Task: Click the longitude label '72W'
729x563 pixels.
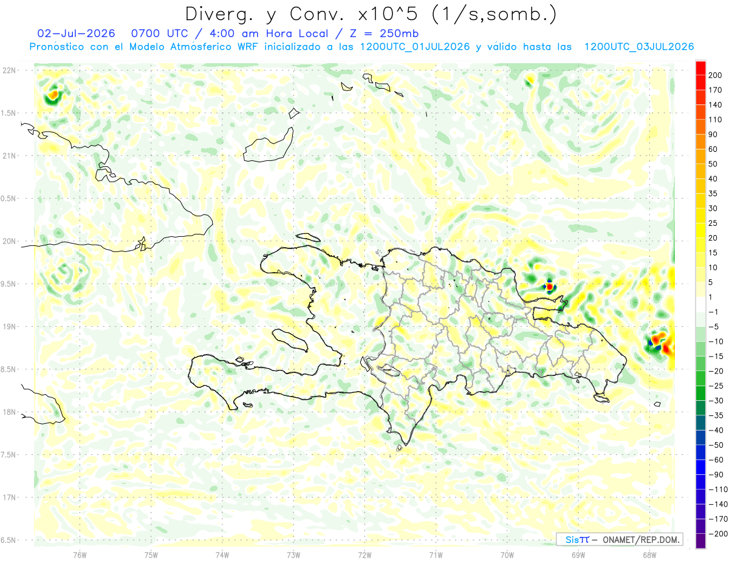Action: tap(364, 554)
